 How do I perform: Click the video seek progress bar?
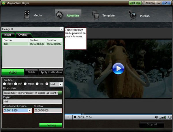point(118,114)
